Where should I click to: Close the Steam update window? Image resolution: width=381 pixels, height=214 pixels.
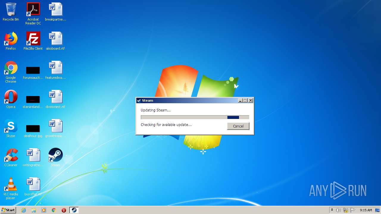click(x=251, y=100)
